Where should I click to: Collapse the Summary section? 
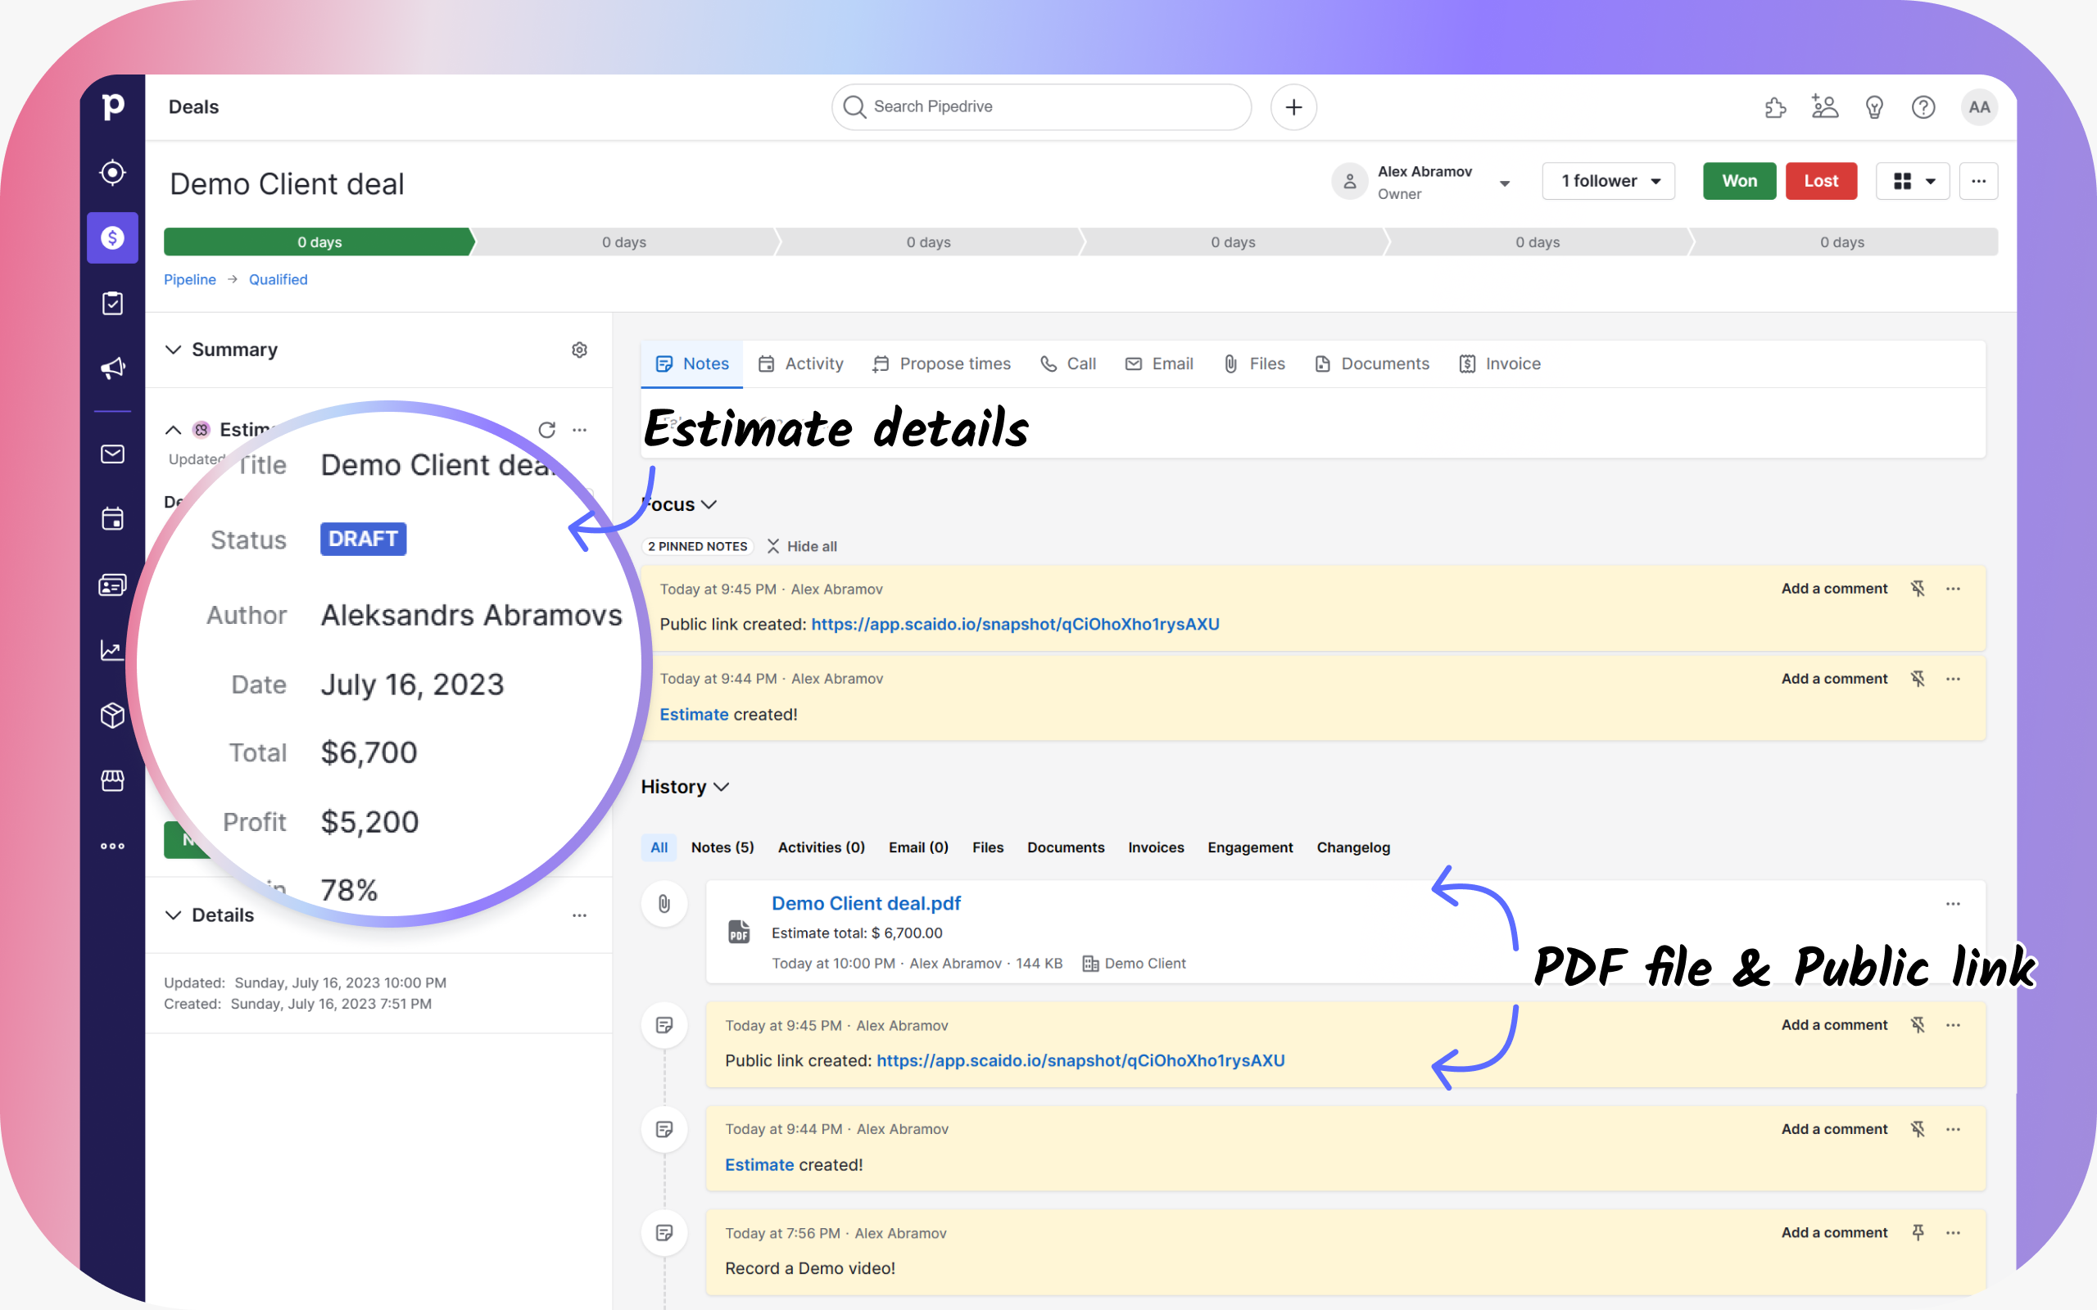pyautogui.click(x=174, y=350)
